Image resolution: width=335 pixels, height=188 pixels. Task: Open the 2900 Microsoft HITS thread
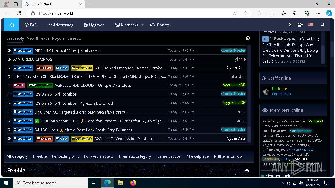tap(100, 121)
